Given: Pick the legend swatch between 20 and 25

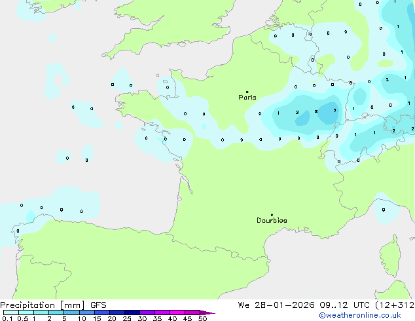Looking at the screenshot, I should click(117, 312).
